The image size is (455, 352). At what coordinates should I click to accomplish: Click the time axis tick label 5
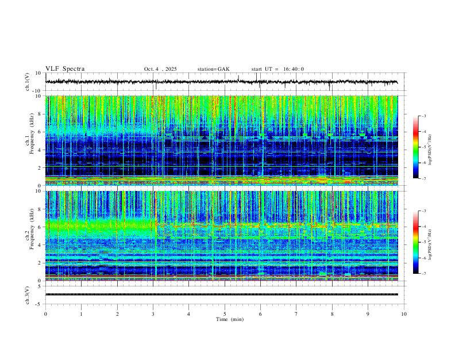225,314
